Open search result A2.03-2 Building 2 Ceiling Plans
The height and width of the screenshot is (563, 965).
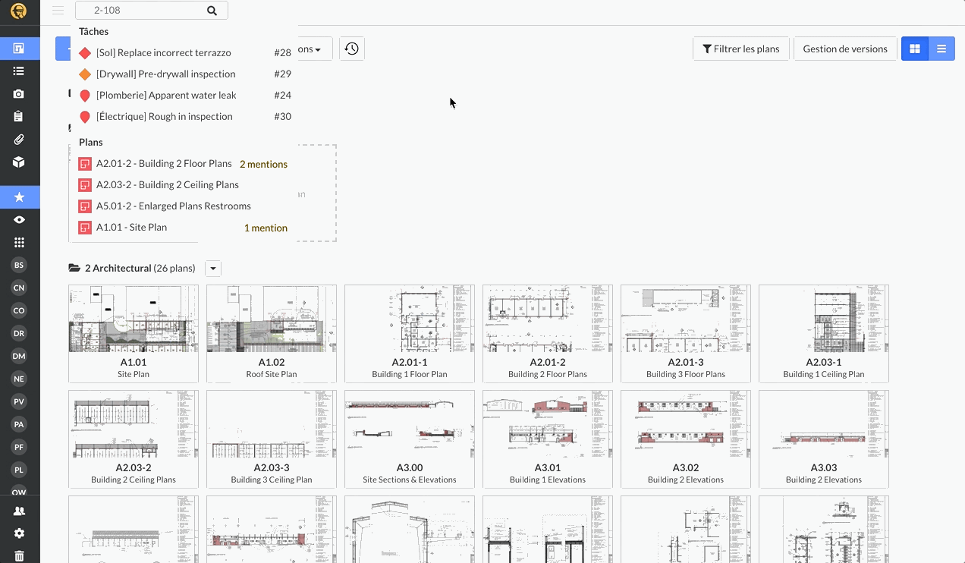(x=185, y=185)
